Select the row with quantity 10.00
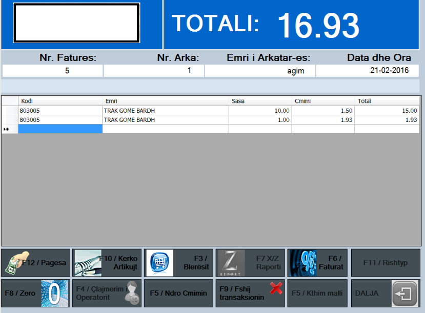The image size is (425, 313). tap(211, 111)
